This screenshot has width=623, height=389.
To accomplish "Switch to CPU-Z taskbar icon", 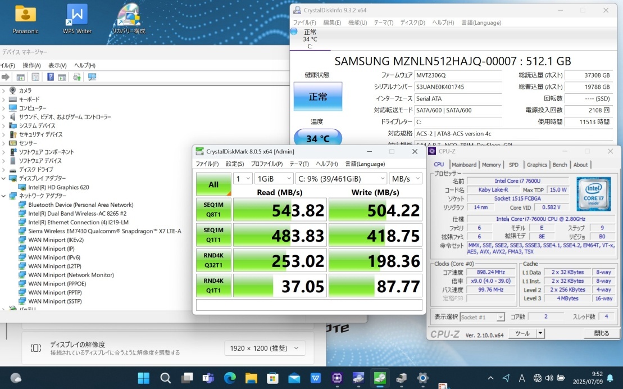I will 337,378.
